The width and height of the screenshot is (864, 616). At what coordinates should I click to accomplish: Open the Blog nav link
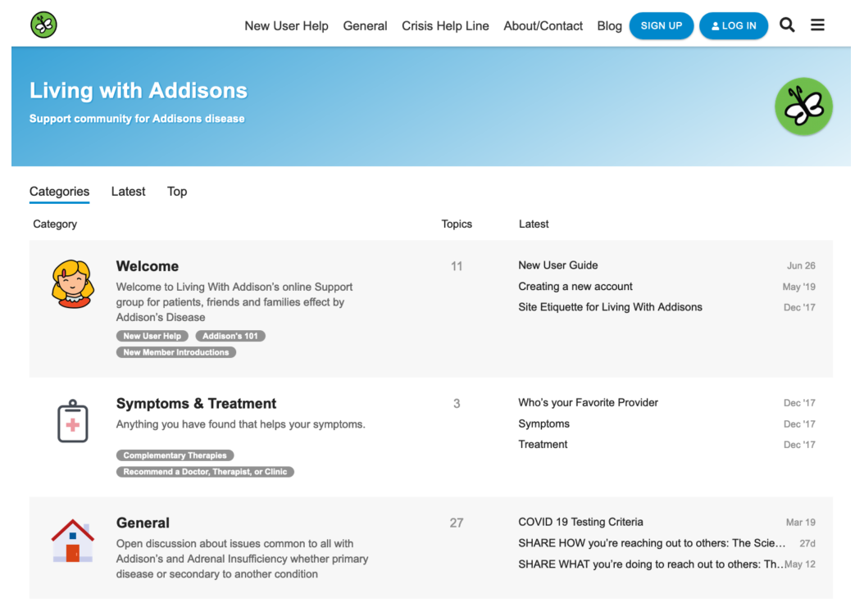pos(609,26)
